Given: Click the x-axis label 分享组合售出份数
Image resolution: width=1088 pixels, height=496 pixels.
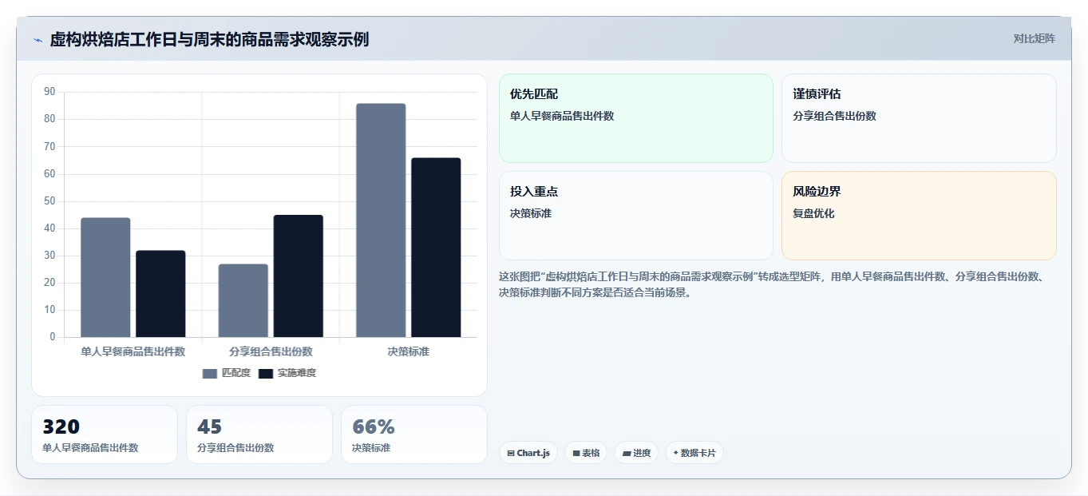Looking at the screenshot, I should pos(271,351).
